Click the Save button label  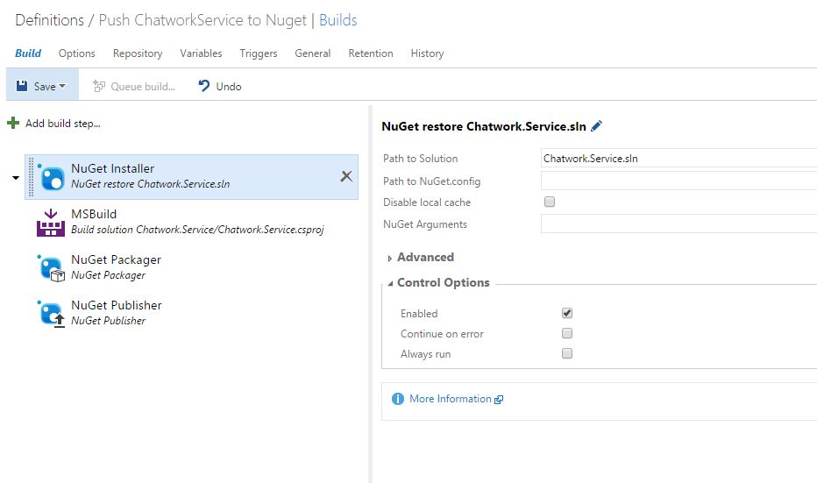click(45, 87)
